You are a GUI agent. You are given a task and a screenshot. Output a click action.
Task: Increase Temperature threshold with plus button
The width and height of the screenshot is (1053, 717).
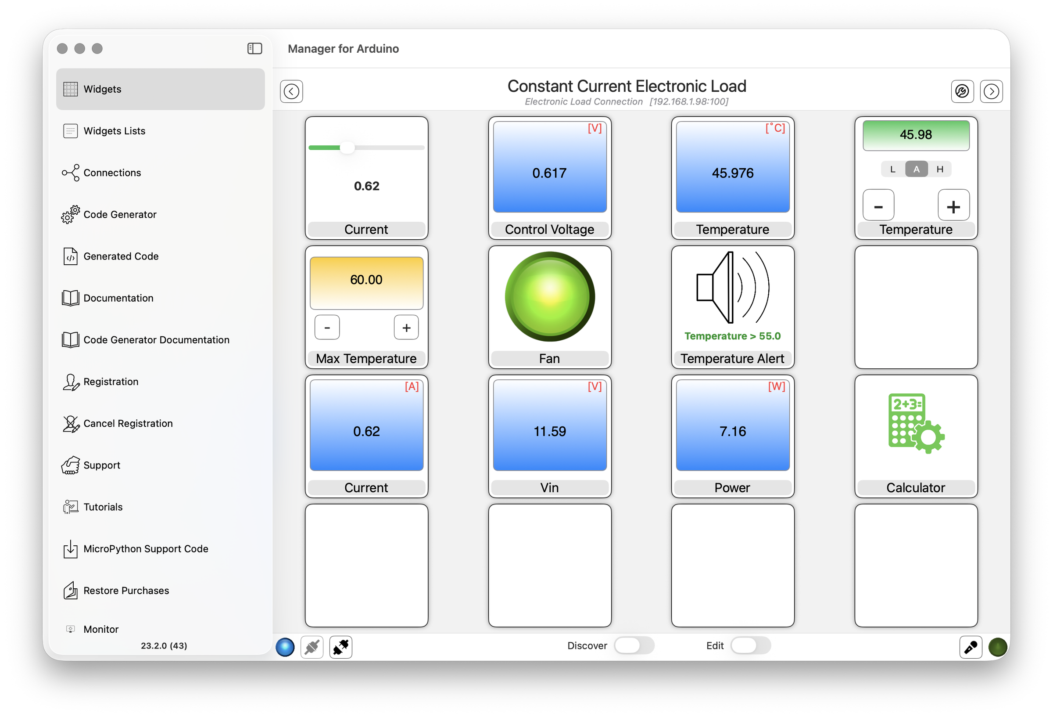(x=953, y=205)
